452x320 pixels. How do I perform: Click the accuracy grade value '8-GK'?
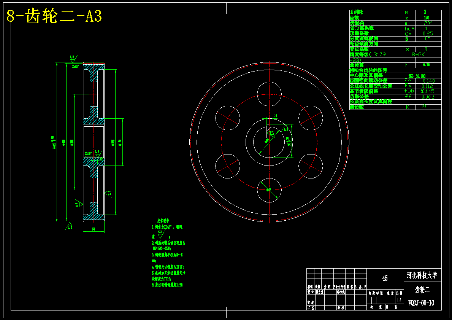click(x=419, y=54)
